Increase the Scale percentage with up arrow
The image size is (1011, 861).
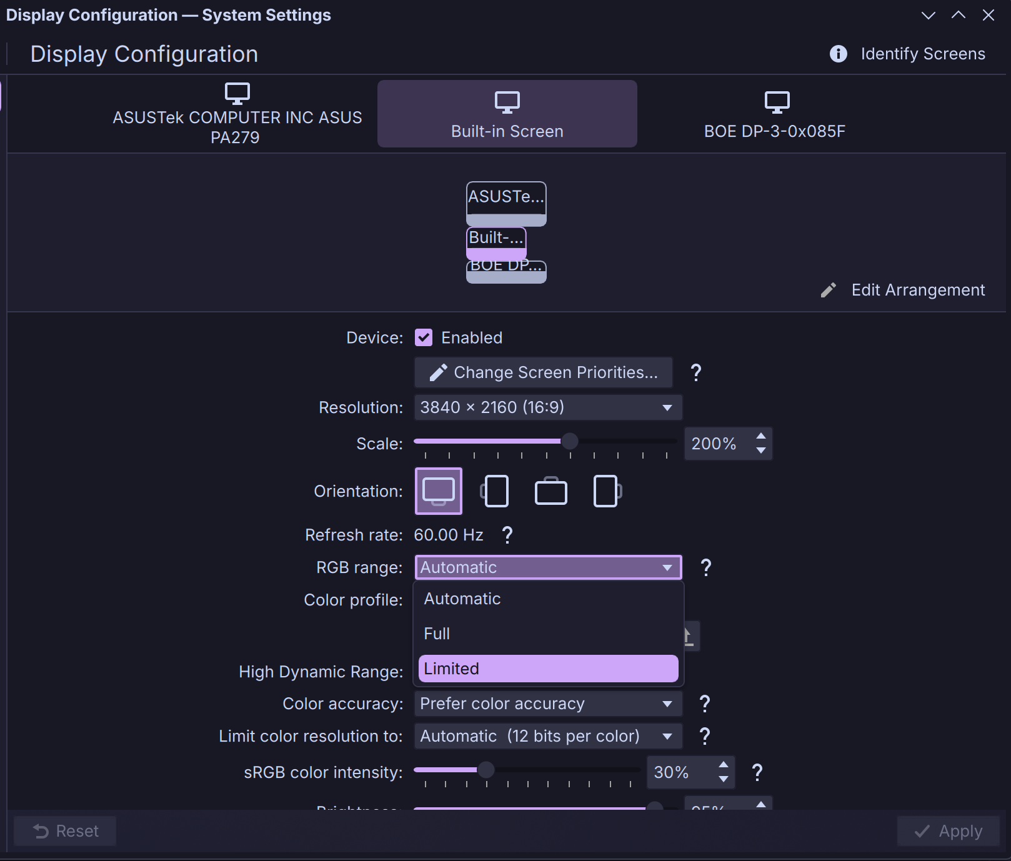tap(760, 436)
